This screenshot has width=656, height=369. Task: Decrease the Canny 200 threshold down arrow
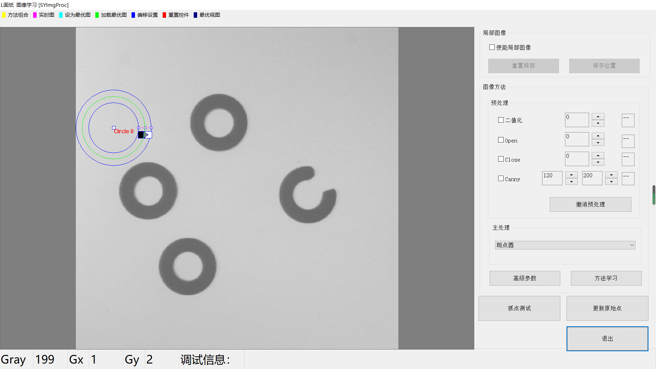click(x=611, y=182)
